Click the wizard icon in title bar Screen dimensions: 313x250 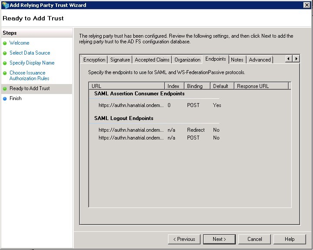click(x=5, y=5)
